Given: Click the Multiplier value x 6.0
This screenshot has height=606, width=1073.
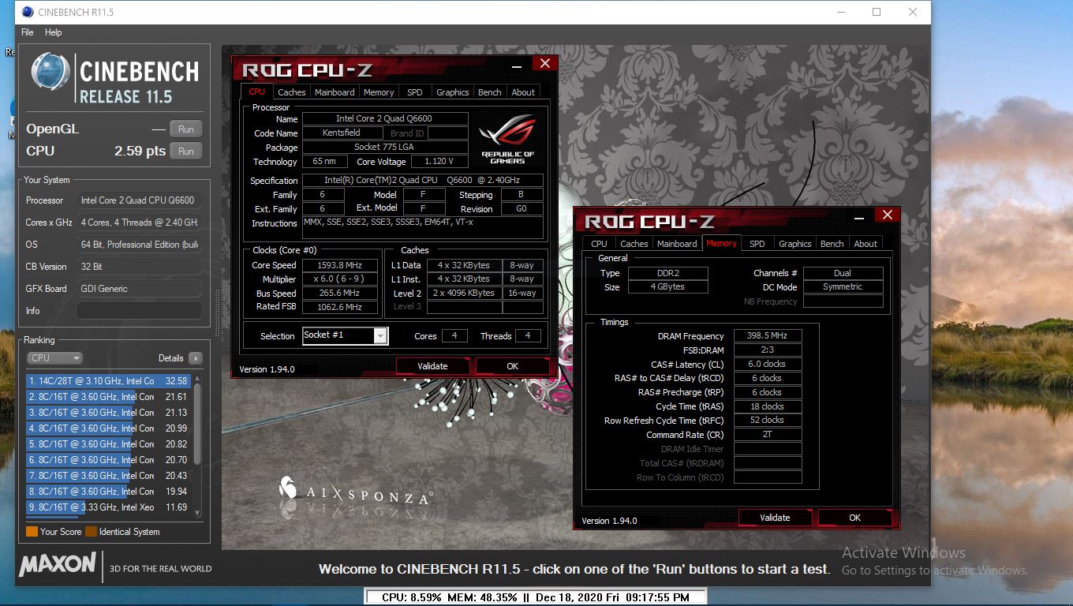Looking at the screenshot, I should click(x=339, y=279).
